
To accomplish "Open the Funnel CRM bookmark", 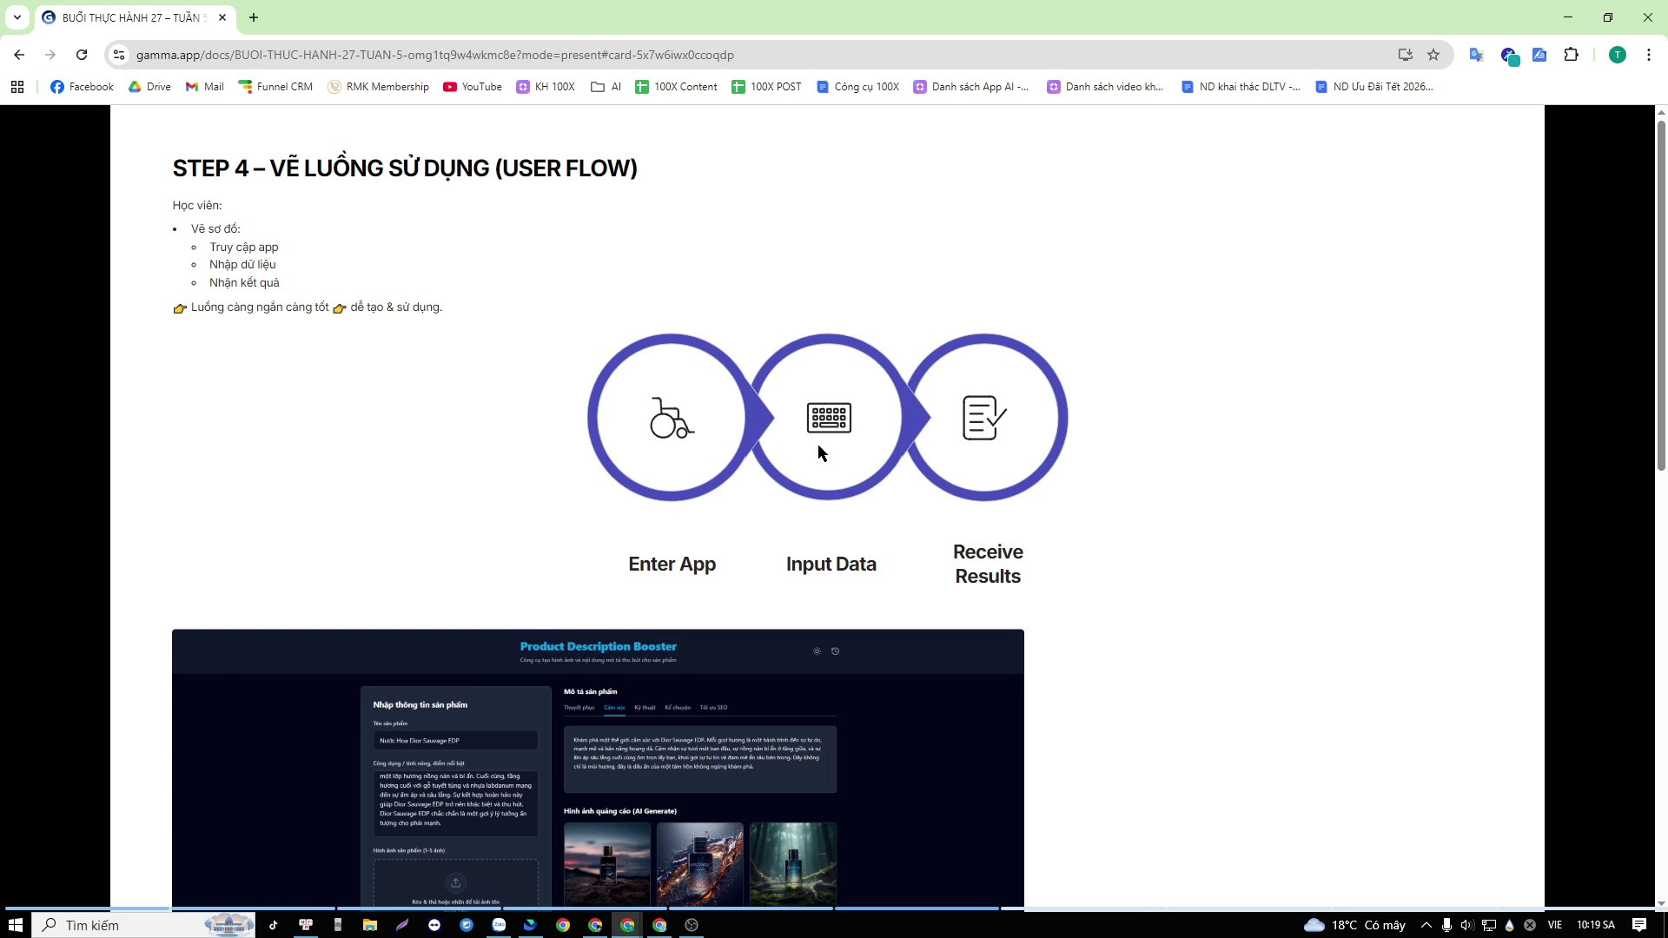I will pyautogui.click(x=275, y=87).
